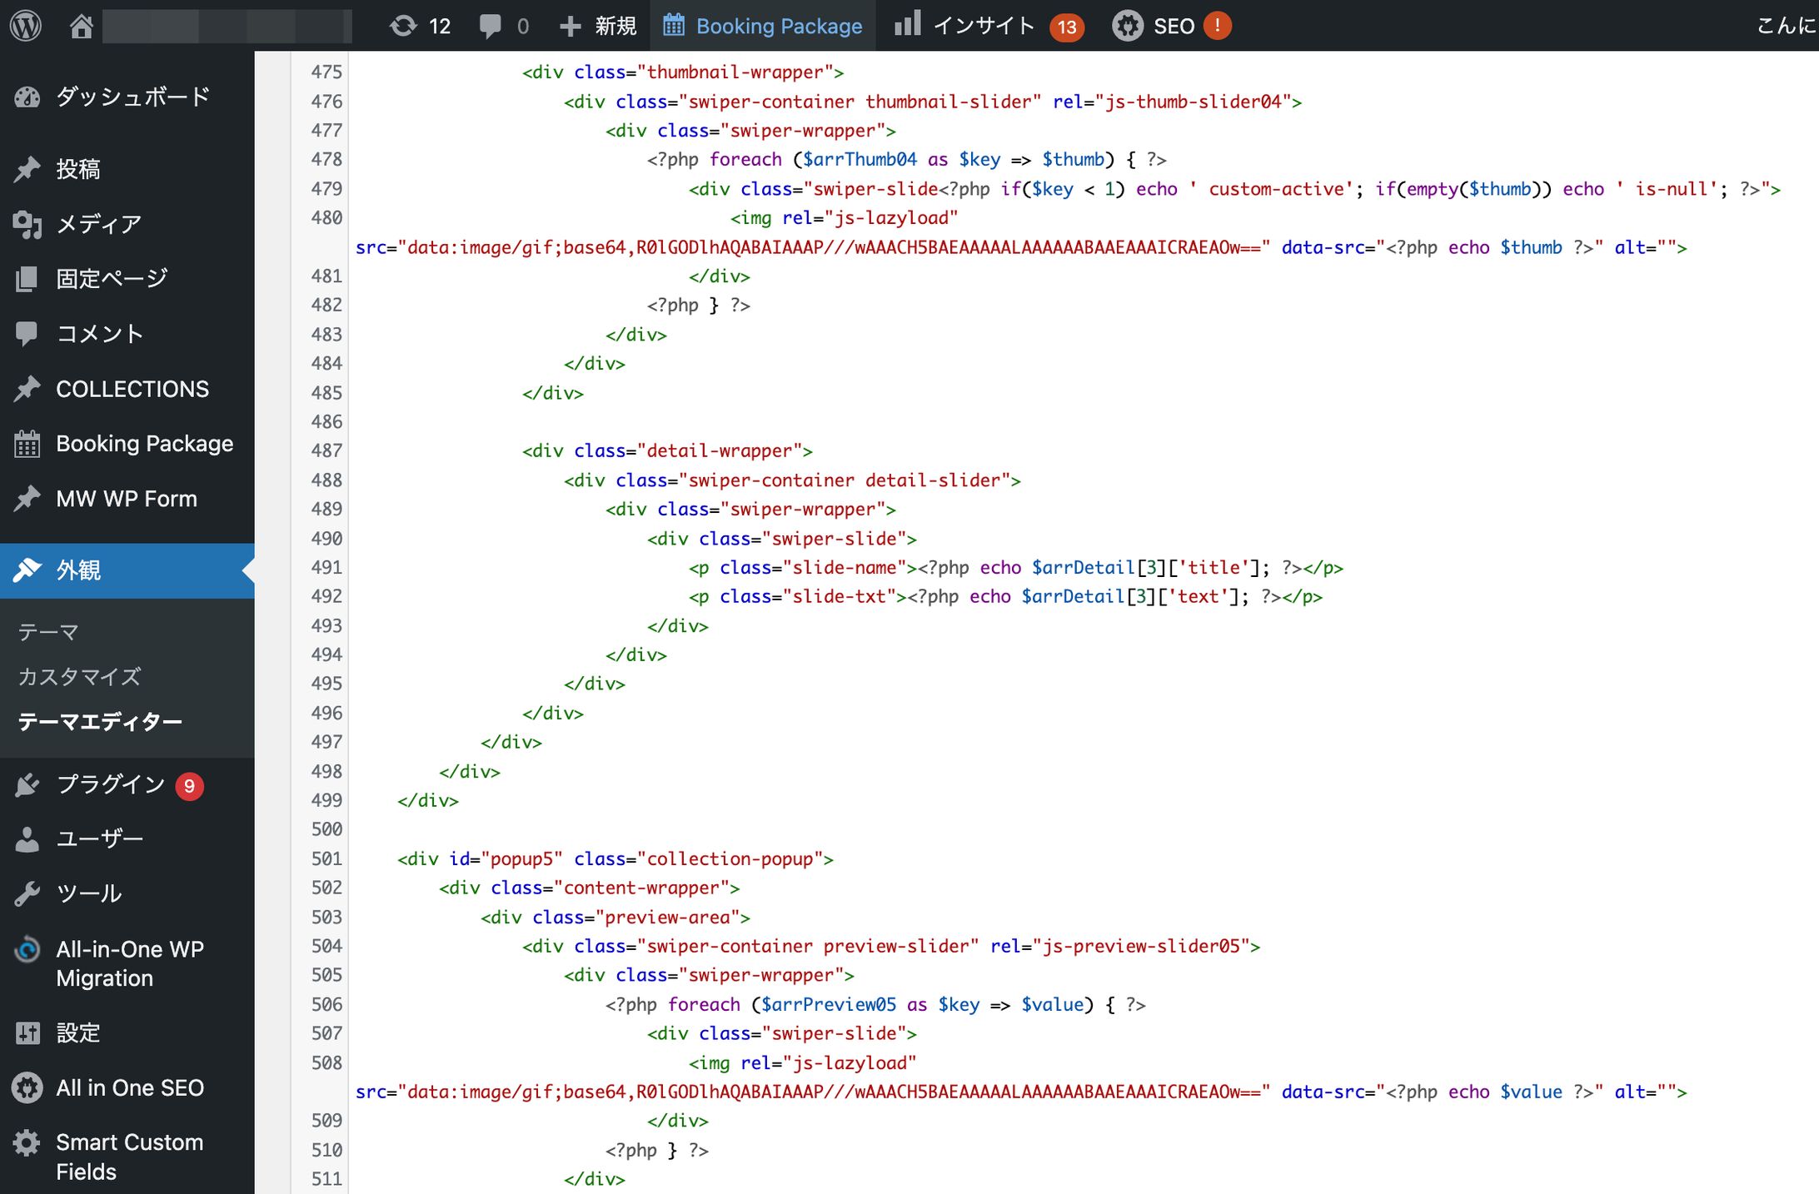Open カスタマイズ submenu link

coord(79,676)
